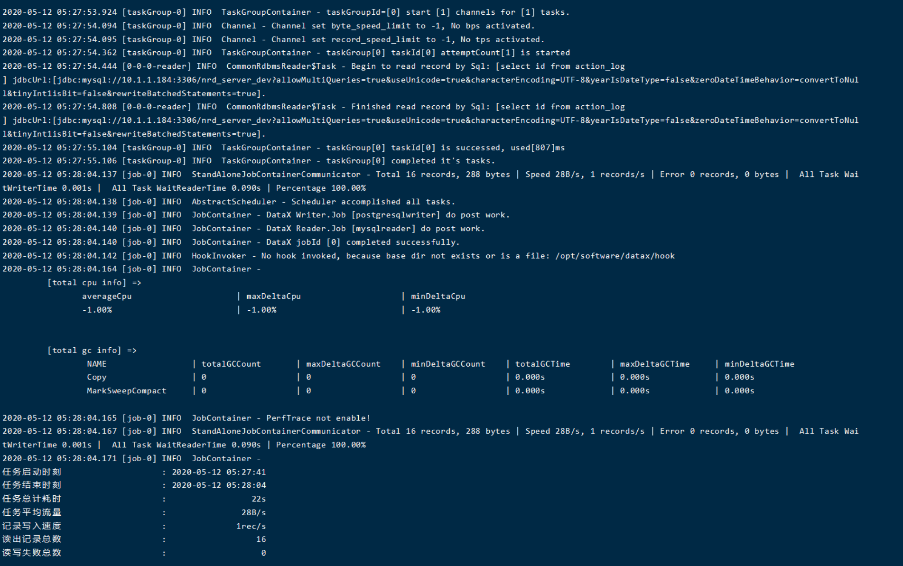Select the MarkSweepCompact row name

click(126, 391)
